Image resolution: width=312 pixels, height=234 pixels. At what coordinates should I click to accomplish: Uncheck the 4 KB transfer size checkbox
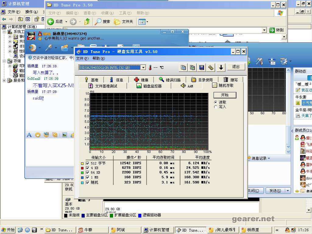87,168
